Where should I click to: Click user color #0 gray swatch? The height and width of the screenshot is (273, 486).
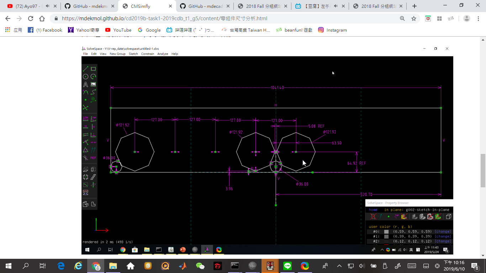coord(386,232)
